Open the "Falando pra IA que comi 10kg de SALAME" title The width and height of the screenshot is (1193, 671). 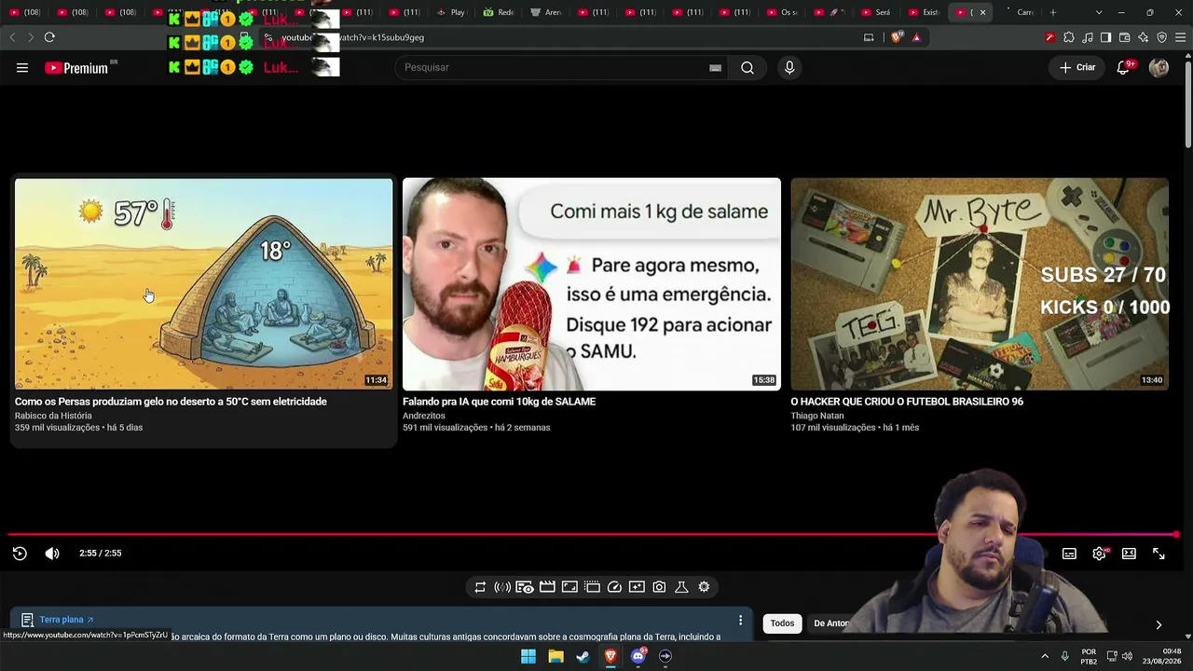499,402
